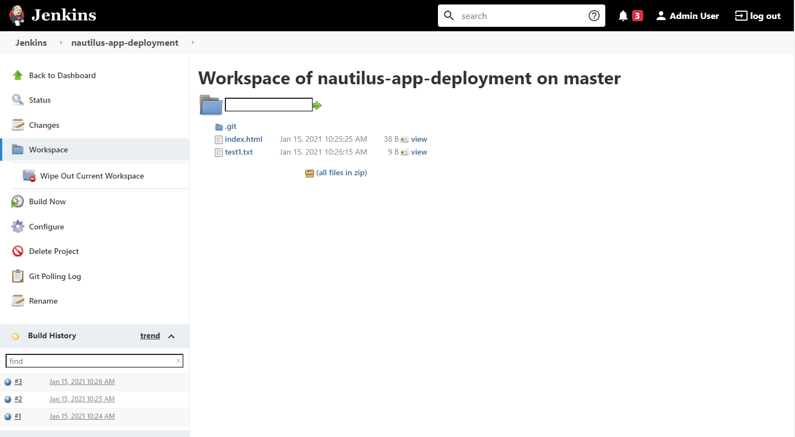Open the notifications bell icon

[x=623, y=16]
